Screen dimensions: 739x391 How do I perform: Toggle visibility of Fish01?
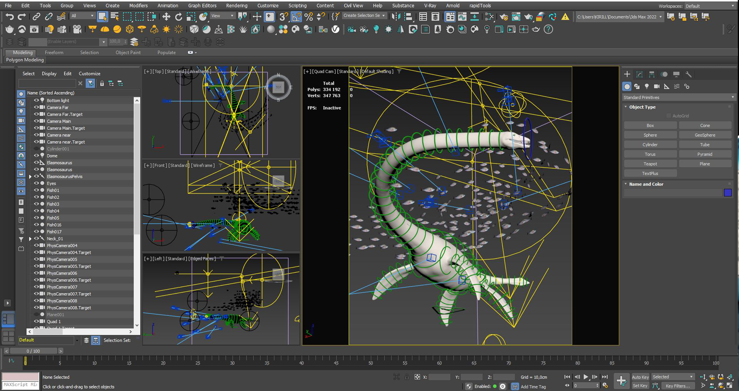(x=37, y=190)
